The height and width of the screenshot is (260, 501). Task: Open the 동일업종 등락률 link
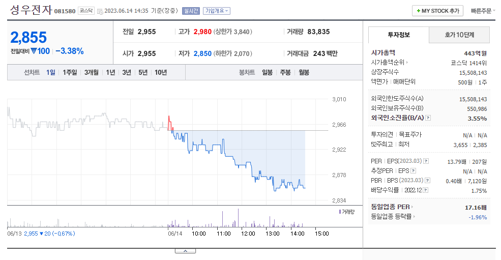(x=393, y=217)
